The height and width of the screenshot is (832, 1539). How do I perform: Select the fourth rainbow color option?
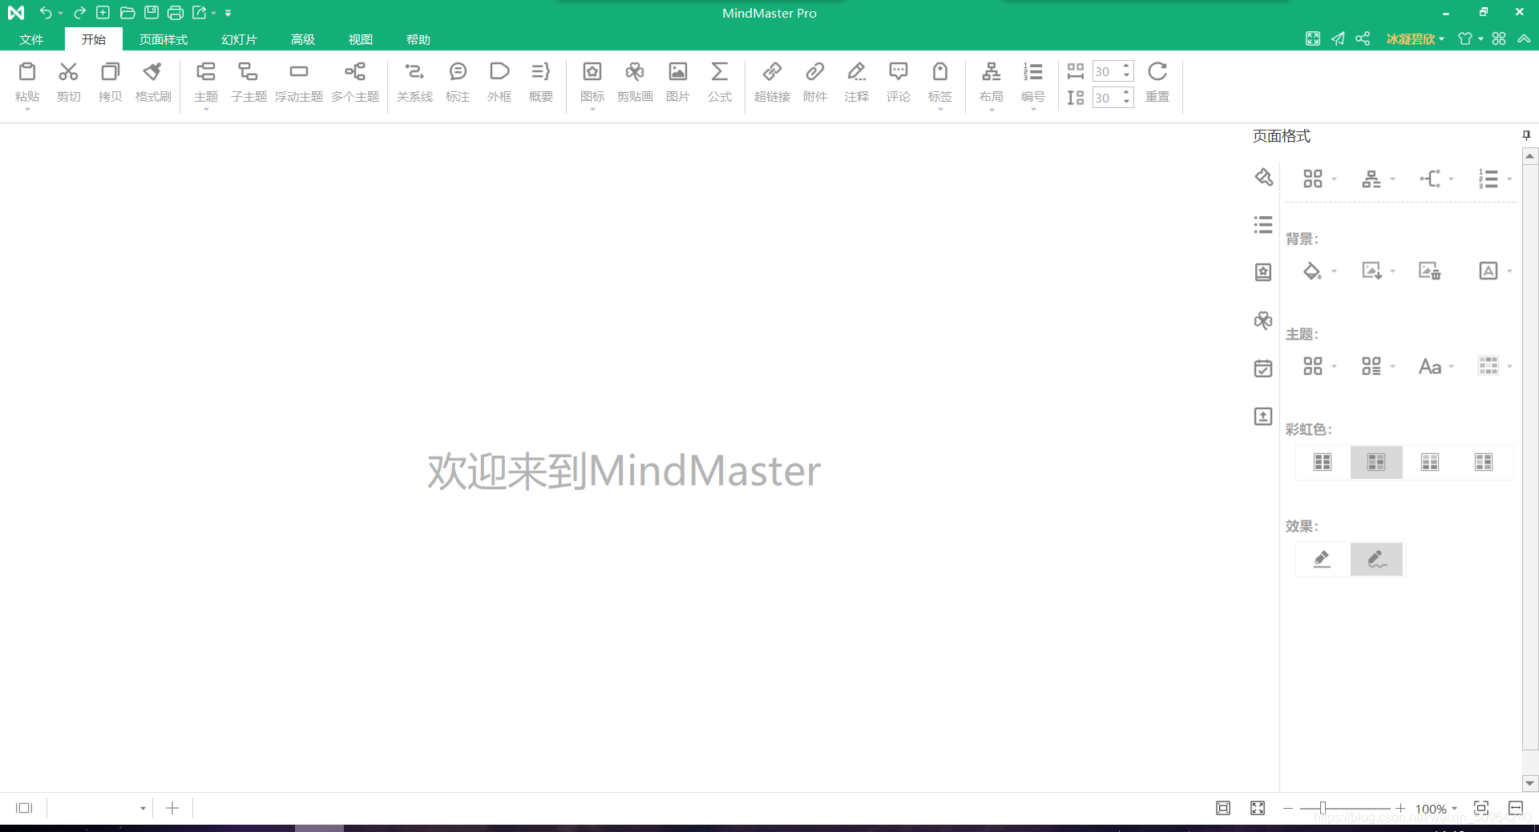pyautogui.click(x=1484, y=462)
